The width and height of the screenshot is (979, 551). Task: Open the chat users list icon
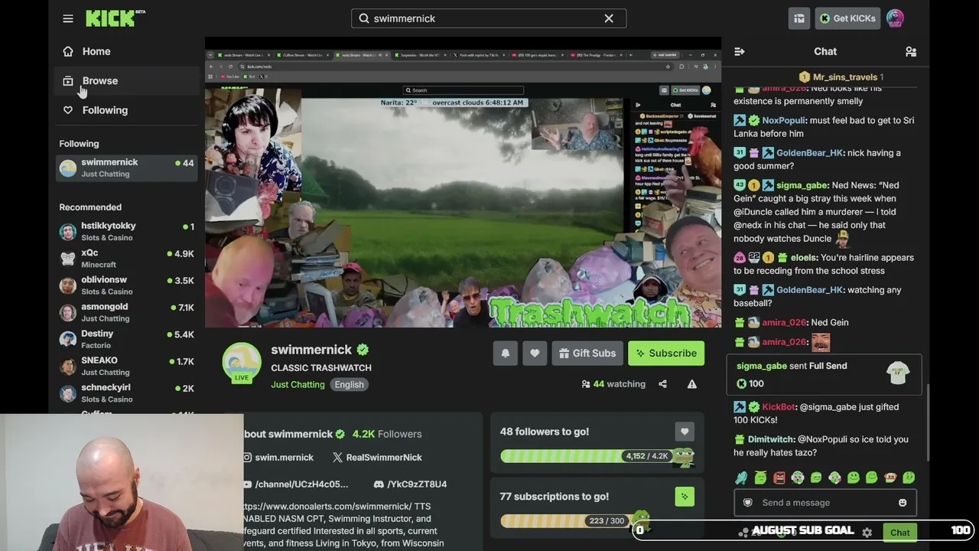click(x=911, y=51)
